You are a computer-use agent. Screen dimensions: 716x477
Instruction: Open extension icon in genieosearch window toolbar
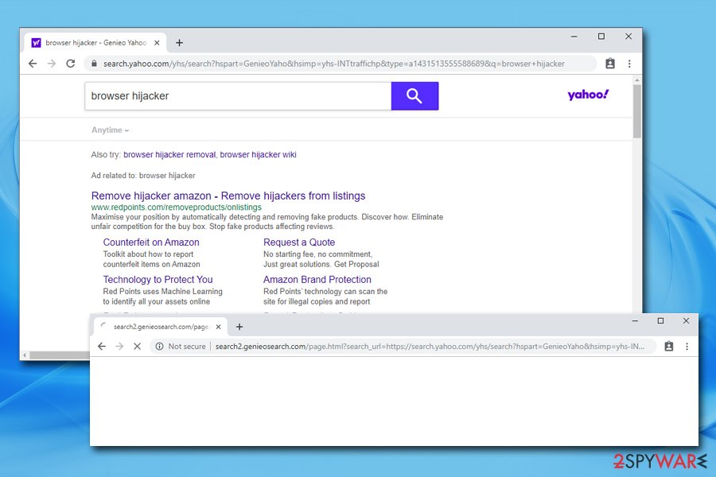pos(668,347)
